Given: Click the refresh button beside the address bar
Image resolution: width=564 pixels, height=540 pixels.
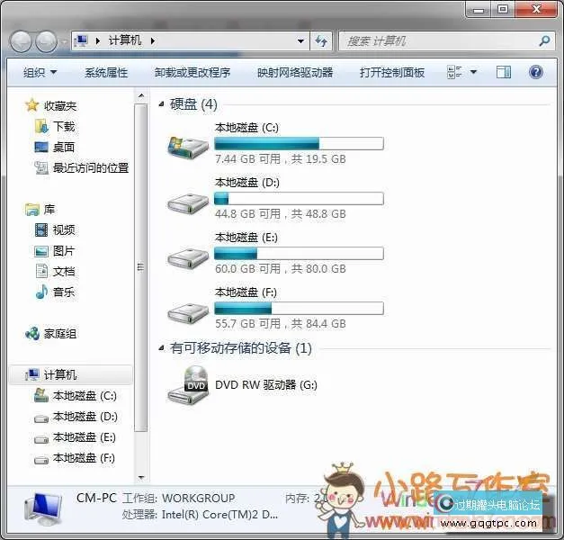Looking at the screenshot, I should point(321,41).
